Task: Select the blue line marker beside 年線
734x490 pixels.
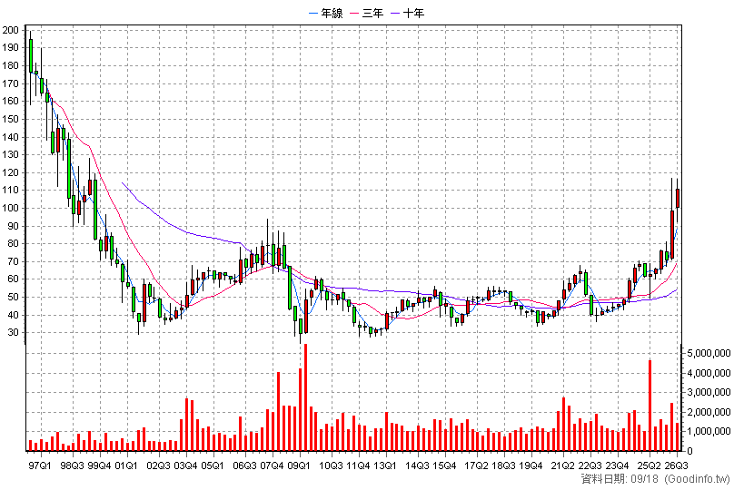Action: [314, 14]
